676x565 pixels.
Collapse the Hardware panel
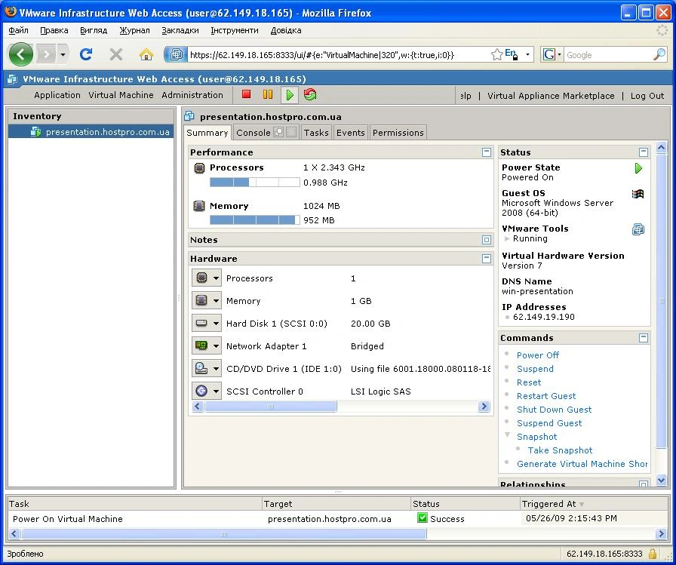487,259
